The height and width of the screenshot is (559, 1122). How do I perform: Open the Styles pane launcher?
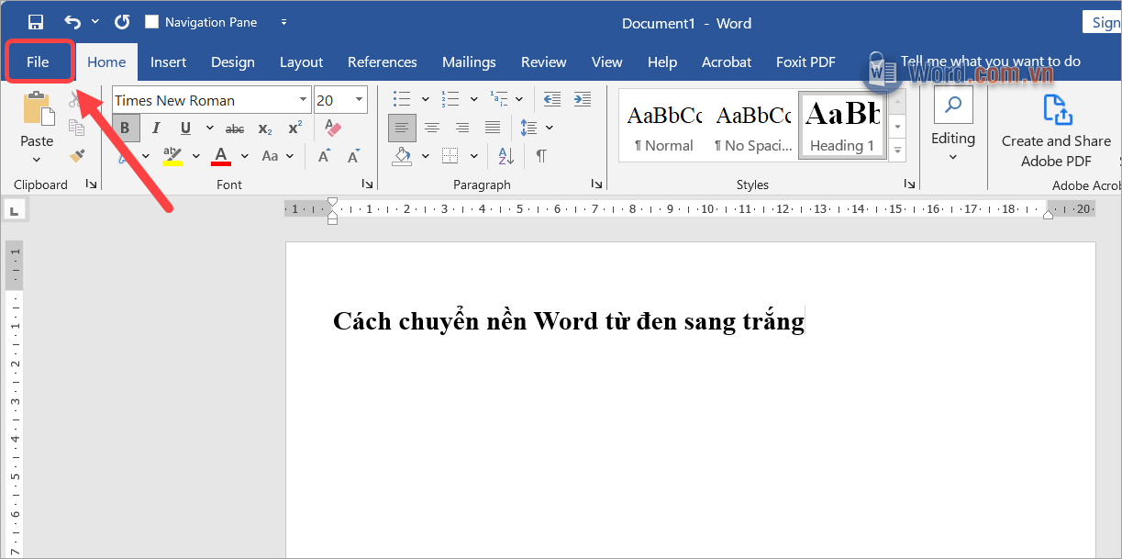pyautogui.click(x=910, y=184)
